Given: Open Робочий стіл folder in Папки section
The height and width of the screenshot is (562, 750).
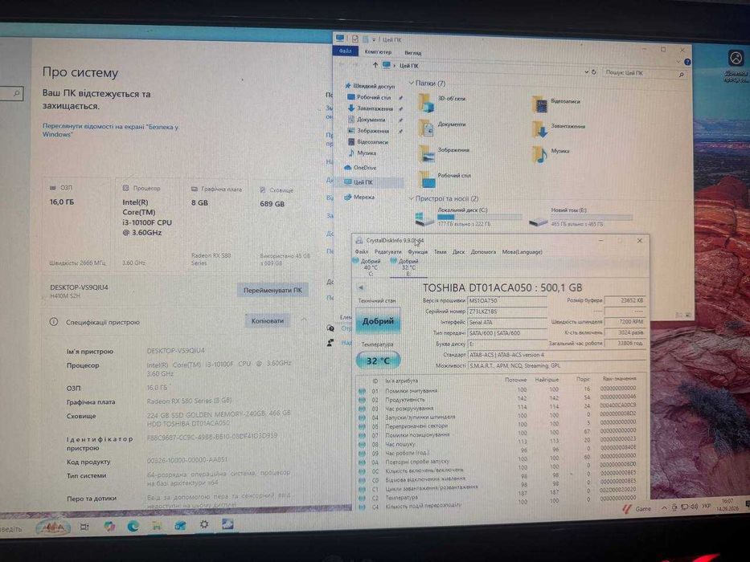Looking at the screenshot, I should [x=445, y=177].
